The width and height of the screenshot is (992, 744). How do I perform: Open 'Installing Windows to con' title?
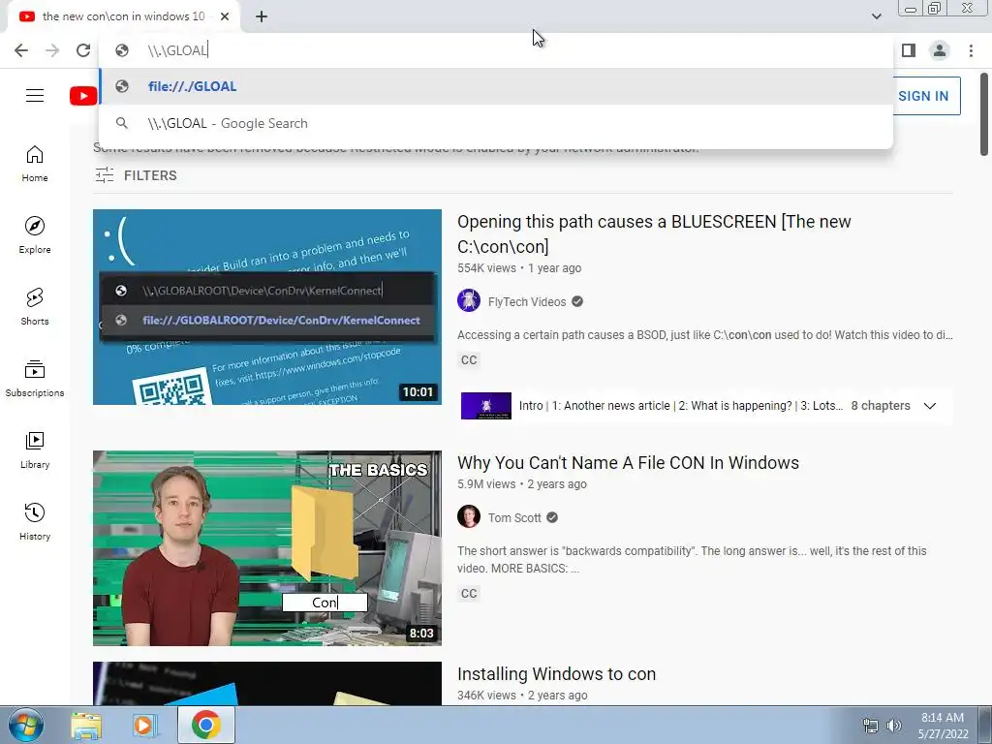[x=556, y=674]
